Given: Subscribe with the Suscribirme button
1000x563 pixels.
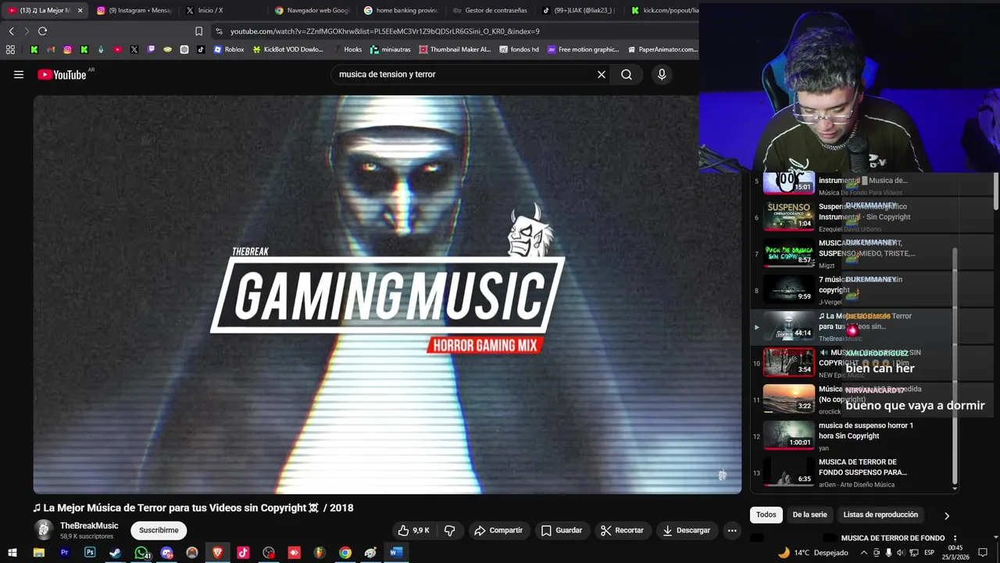Looking at the screenshot, I should click(x=159, y=530).
